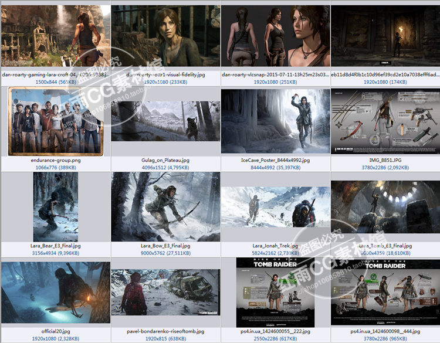Viewport: 440px width, 343px height.
Task: Click the file name Lara_Jonah_Trek.jpg
Action: pos(275,246)
